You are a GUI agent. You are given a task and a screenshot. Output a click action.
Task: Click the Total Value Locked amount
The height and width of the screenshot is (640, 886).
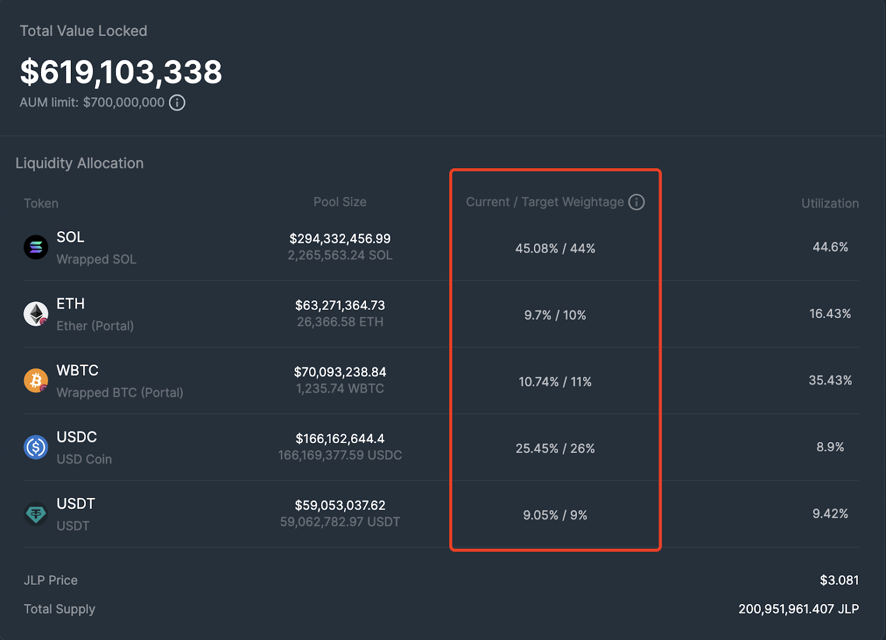coord(121,72)
